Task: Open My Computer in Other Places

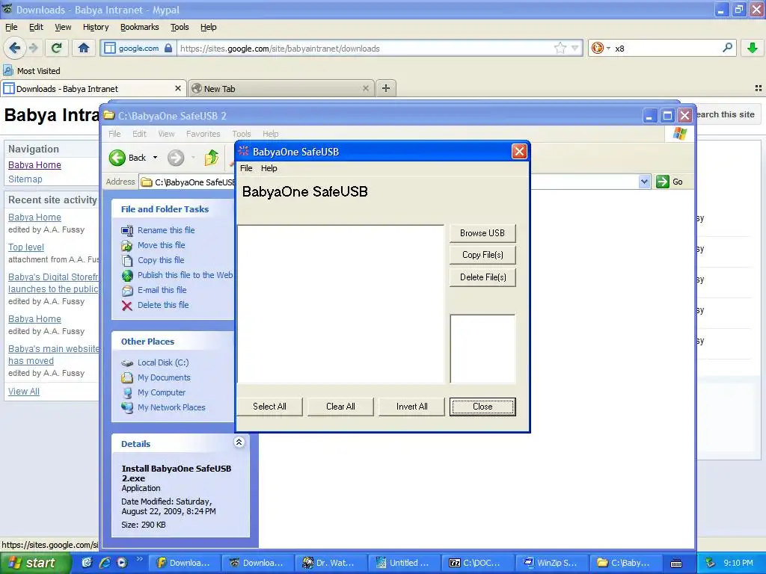Action: click(162, 392)
